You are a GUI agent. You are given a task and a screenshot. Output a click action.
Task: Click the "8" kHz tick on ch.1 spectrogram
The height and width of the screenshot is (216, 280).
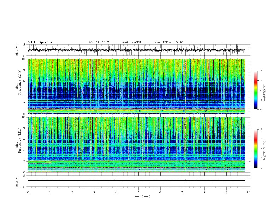pos(24,70)
